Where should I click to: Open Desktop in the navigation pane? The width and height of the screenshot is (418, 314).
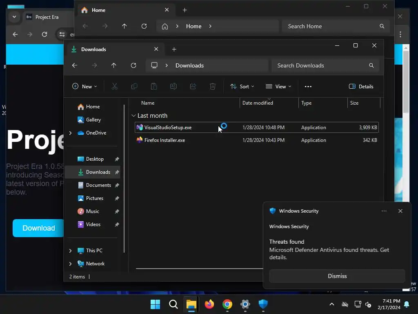(95, 159)
